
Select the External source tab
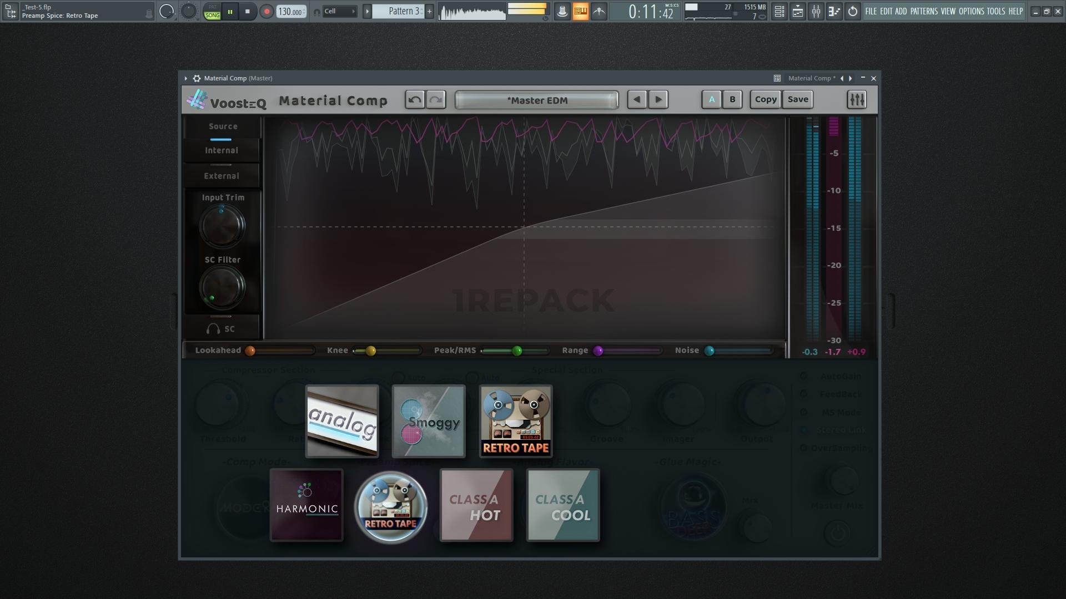pyautogui.click(x=222, y=176)
